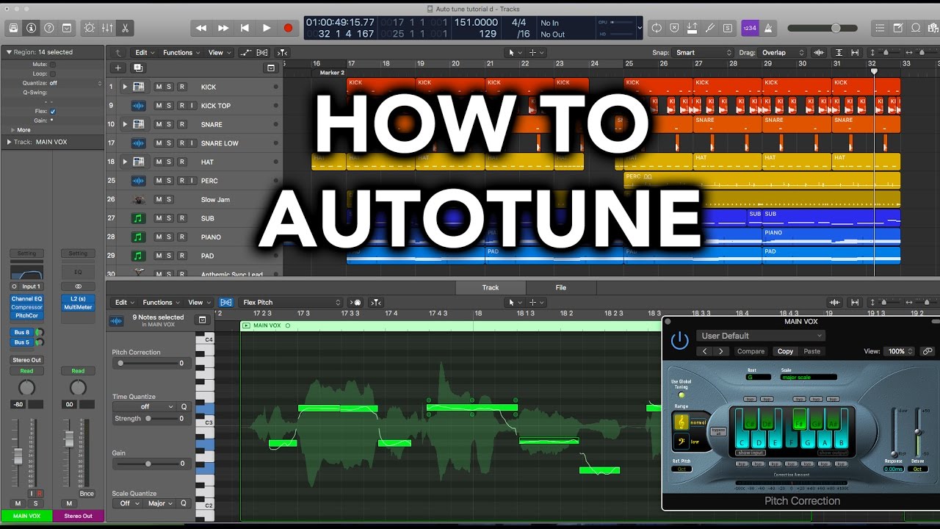
Task: Click the Paste button in plugin window
Action: tap(811, 351)
